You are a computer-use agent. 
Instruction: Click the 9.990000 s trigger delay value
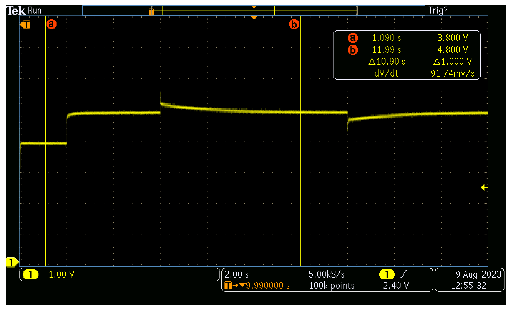(x=267, y=286)
